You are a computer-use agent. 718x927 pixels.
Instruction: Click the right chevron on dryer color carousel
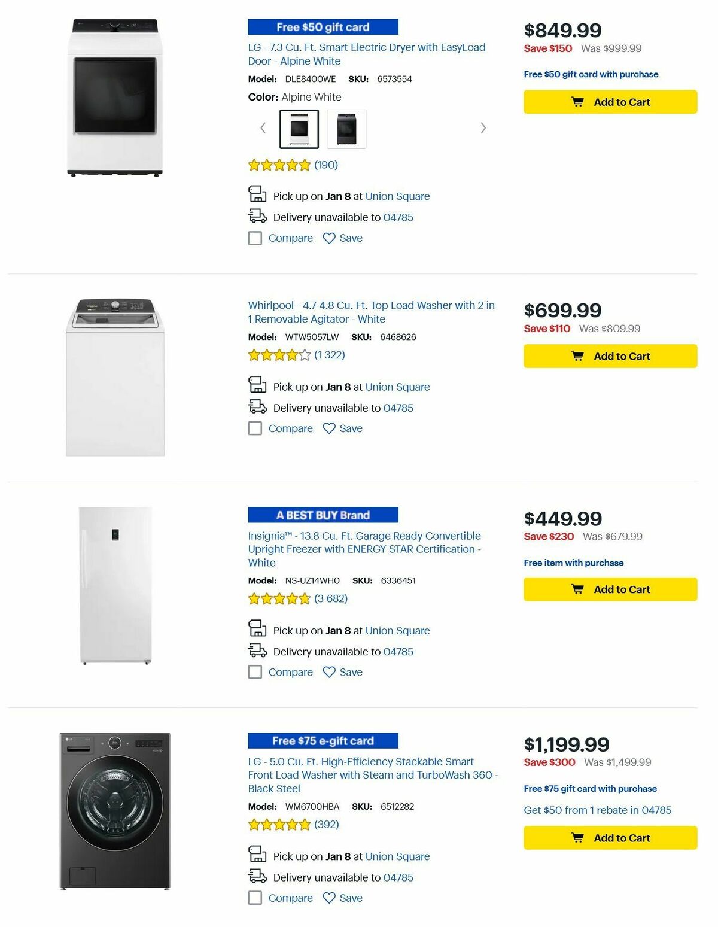[x=483, y=128]
